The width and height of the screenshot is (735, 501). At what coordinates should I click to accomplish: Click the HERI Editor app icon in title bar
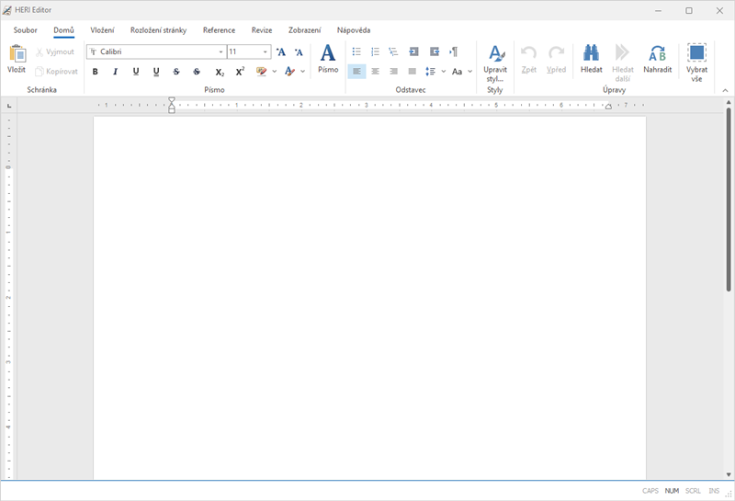(x=7, y=10)
